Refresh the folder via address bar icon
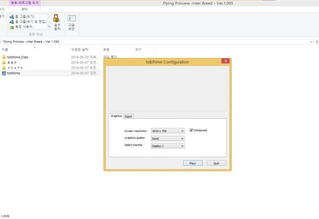The width and height of the screenshot is (319, 219). (317, 41)
